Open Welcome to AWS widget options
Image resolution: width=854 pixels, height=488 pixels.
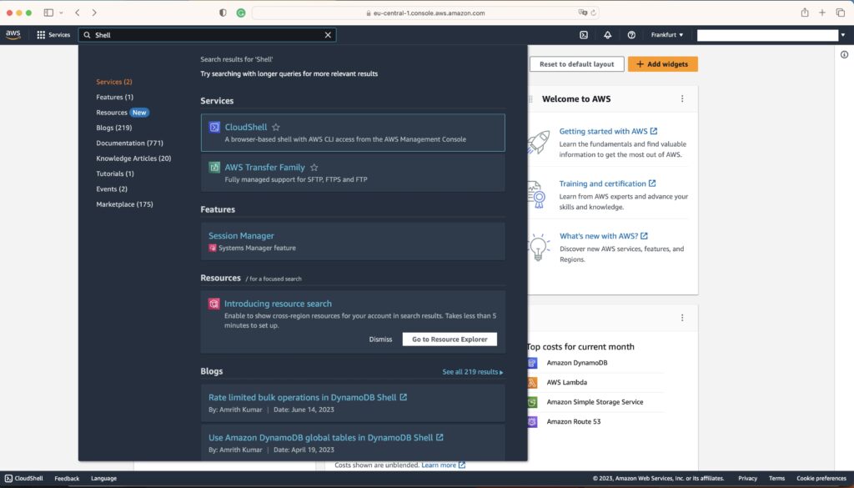point(682,98)
